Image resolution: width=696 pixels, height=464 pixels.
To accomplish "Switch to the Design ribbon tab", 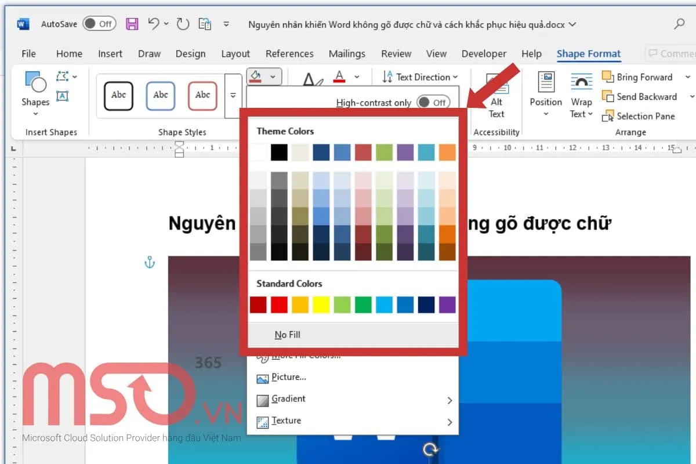I will tap(190, 53).
